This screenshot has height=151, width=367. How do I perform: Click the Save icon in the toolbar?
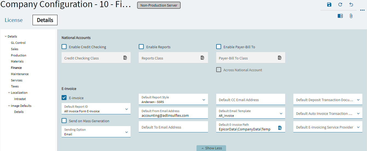(x=329, y=5)
